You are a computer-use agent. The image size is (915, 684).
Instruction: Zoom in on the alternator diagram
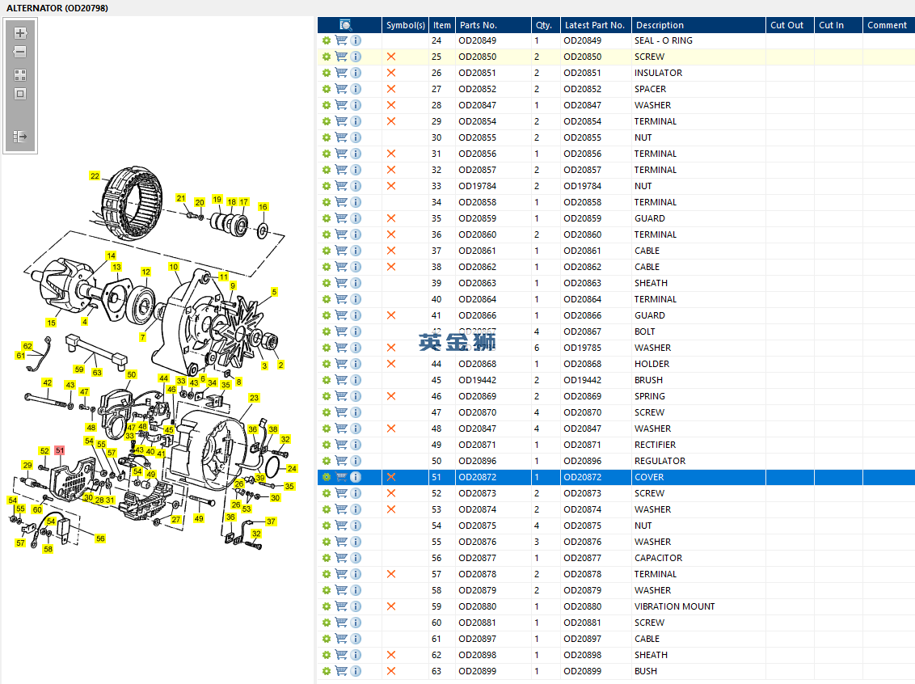20,34
